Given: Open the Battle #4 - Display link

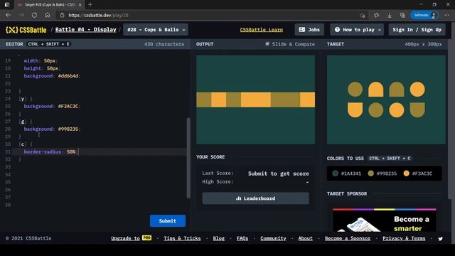Looking at the screenshot, I should coord(85,30).
